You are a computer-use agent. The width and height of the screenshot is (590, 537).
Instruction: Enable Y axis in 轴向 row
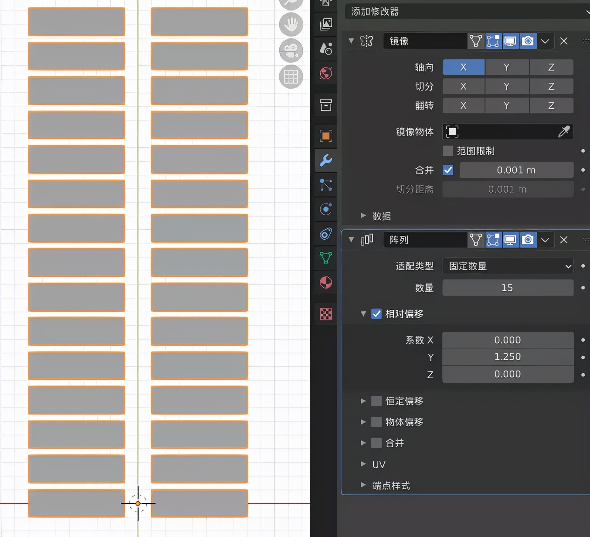pyautogui.click(x=506, y=67)
